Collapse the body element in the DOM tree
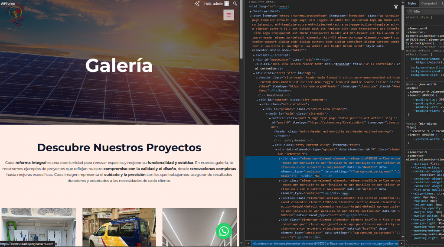This screenshot has height=247, width=444. [x=250, y=16]
